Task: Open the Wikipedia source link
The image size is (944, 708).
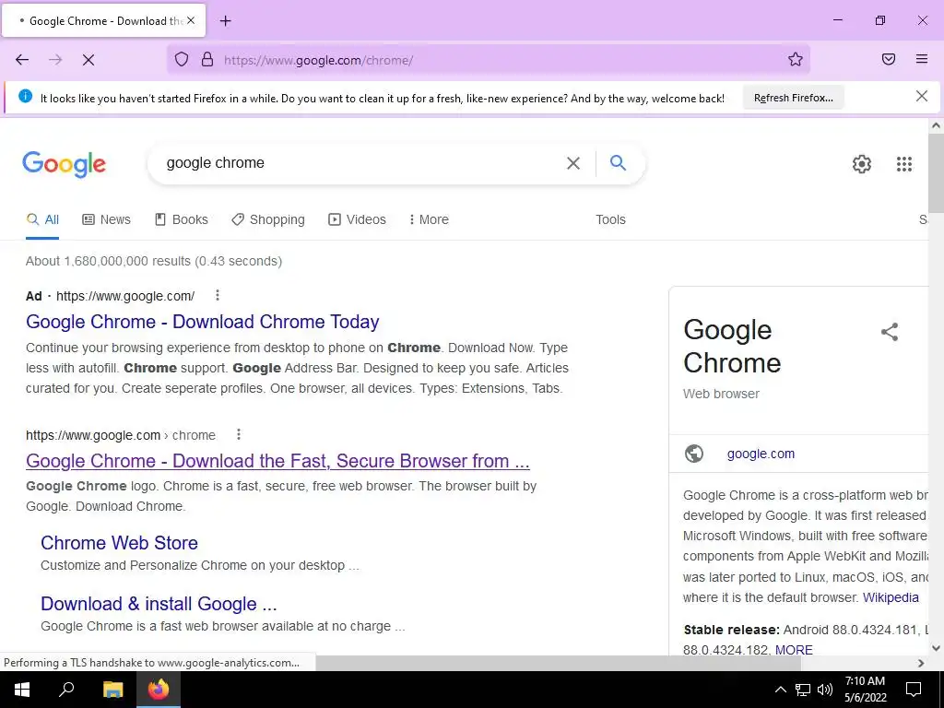Action: [x=891, y=597]
